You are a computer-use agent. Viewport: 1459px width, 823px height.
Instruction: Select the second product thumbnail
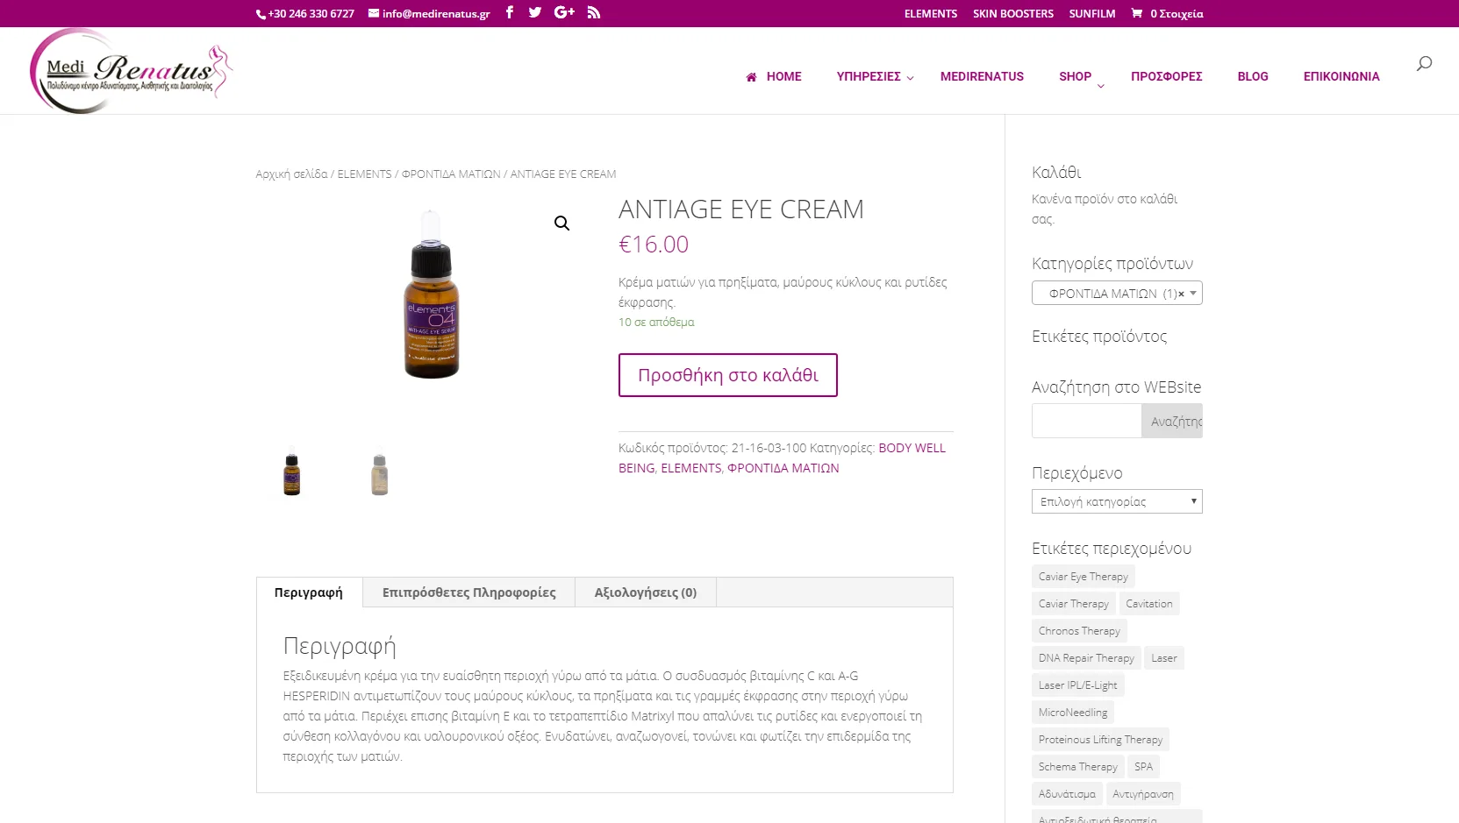[379, 474]
